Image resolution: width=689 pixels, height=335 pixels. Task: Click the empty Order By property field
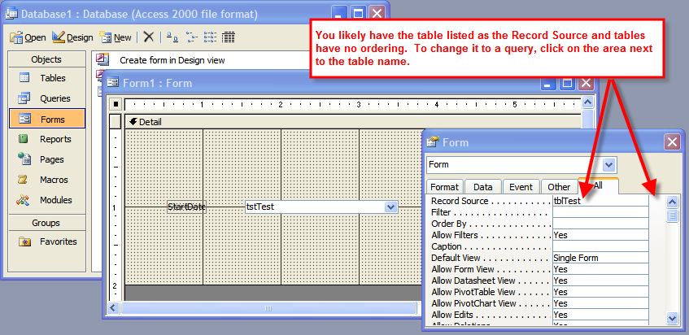(600, 224)
